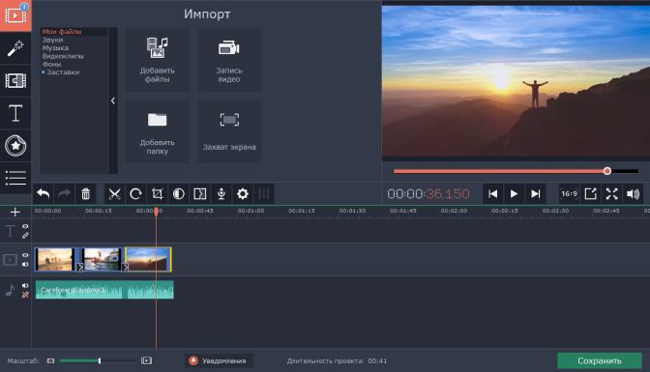Open Уведомления notifications button

click(x=219, y=360)
